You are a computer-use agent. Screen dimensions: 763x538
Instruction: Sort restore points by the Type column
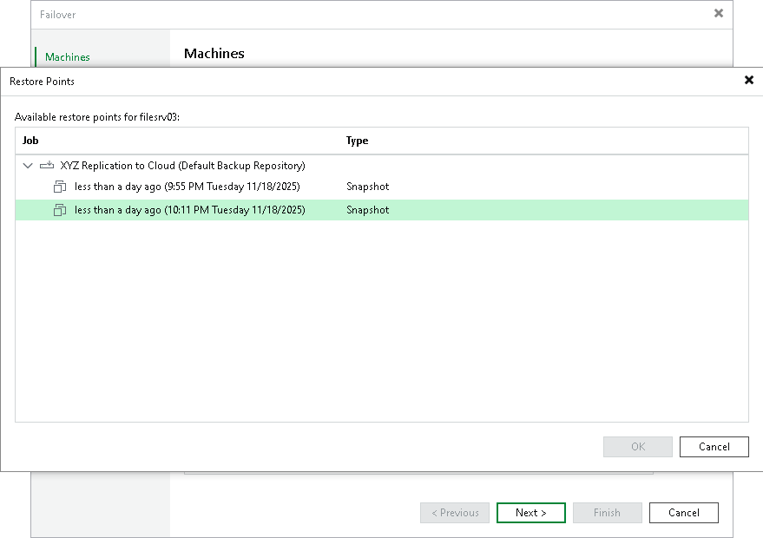[x=357, y=141]
